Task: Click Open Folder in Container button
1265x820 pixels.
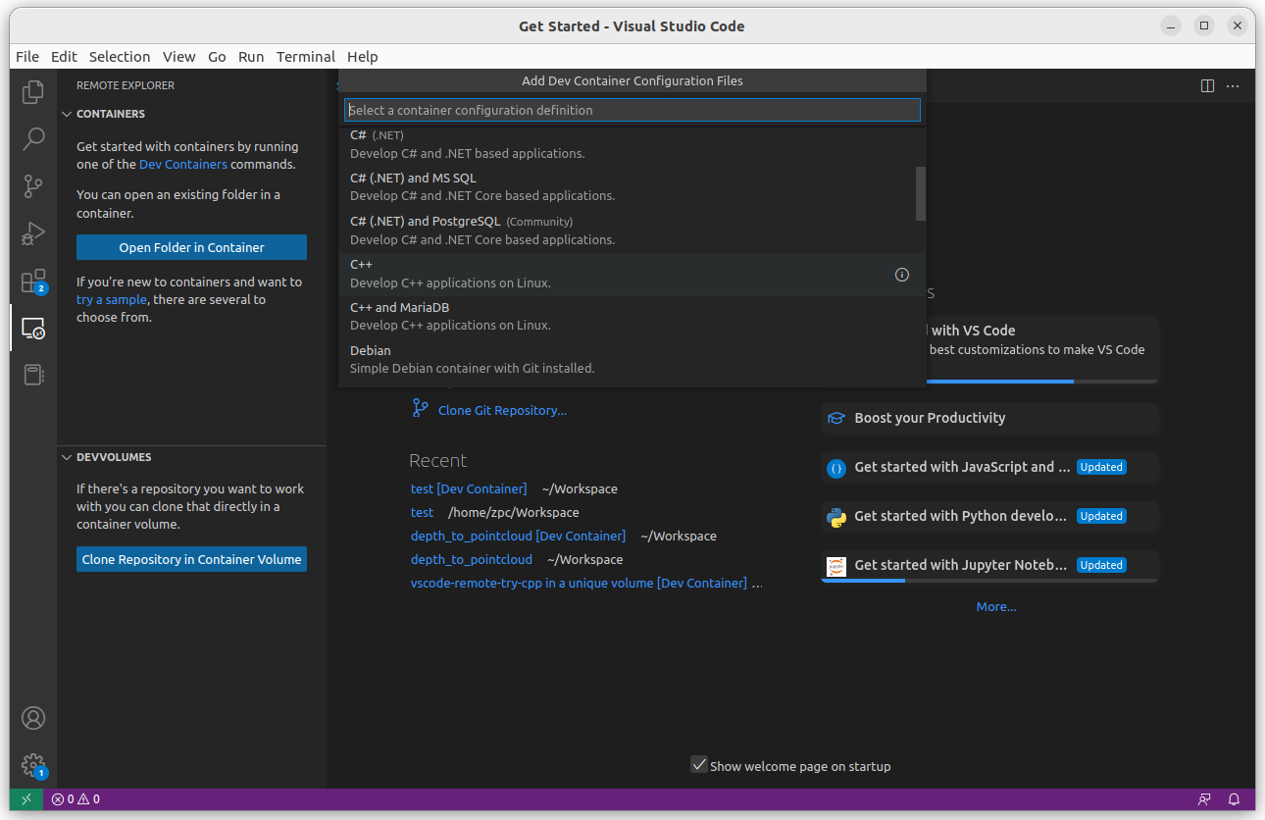Action: [191, 247]
